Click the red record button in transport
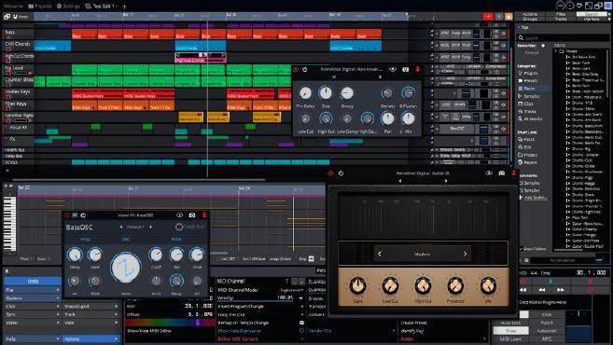The height and width of the screenshot is (345, 613). pyautogui.click(x=591, y=282)
